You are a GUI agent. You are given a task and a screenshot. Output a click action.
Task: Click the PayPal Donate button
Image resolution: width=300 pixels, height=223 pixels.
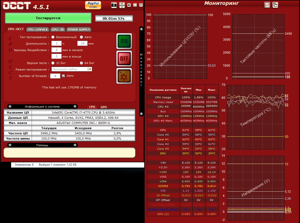pyautogui.click(x=93, y=5)
